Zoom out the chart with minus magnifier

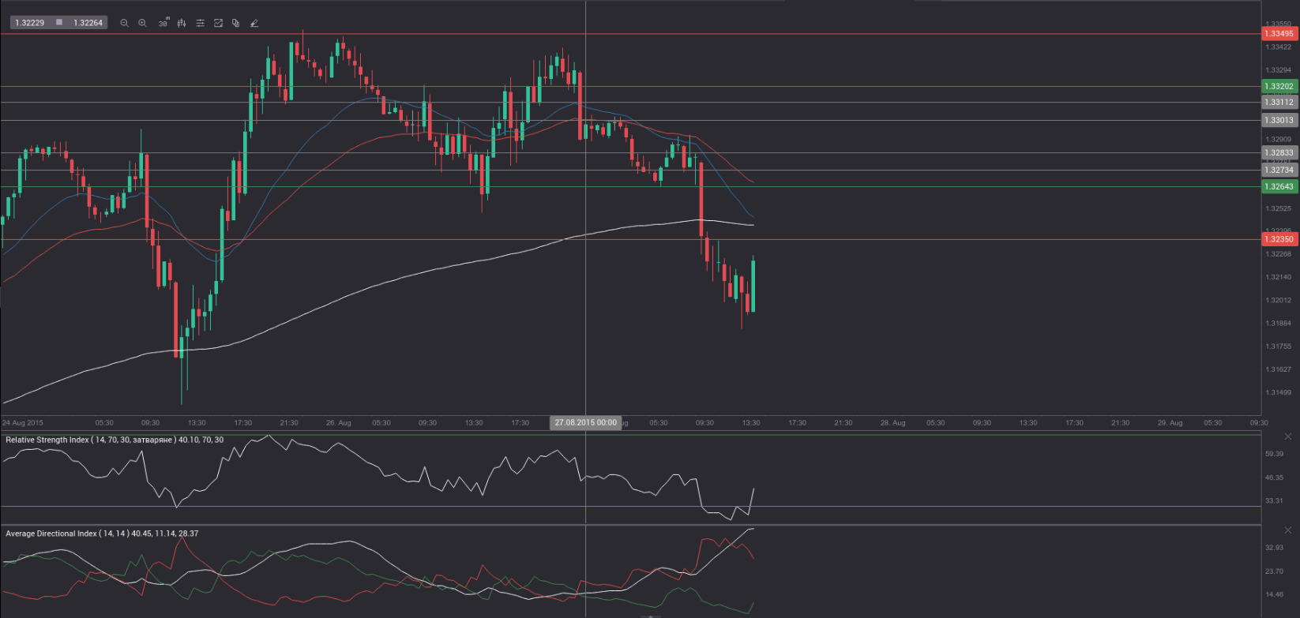click(124, 23)
